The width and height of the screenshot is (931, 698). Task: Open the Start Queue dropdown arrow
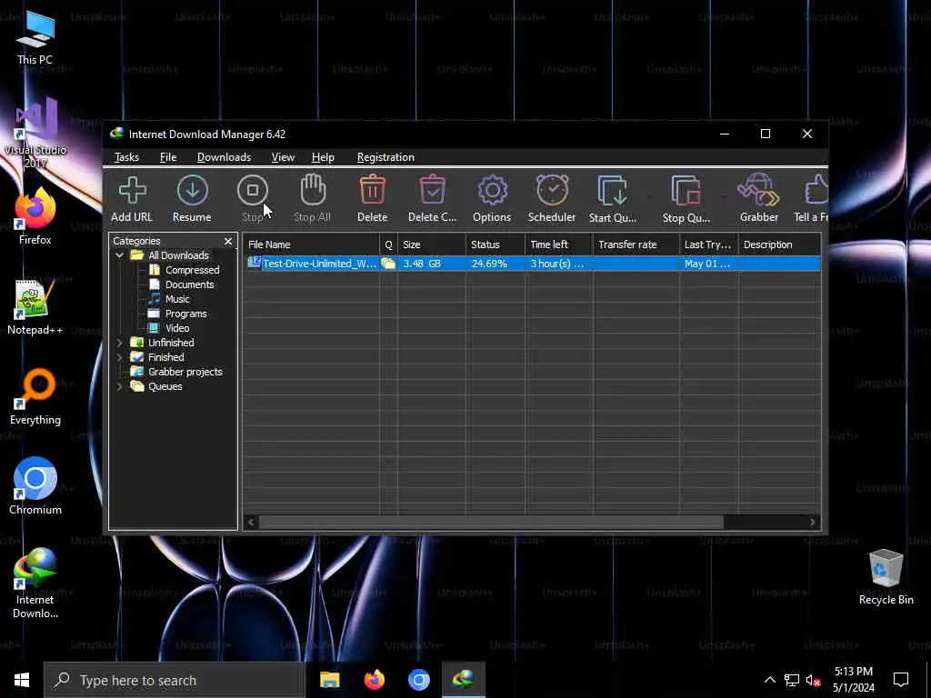pyautogui.click(x=649, y=196)
